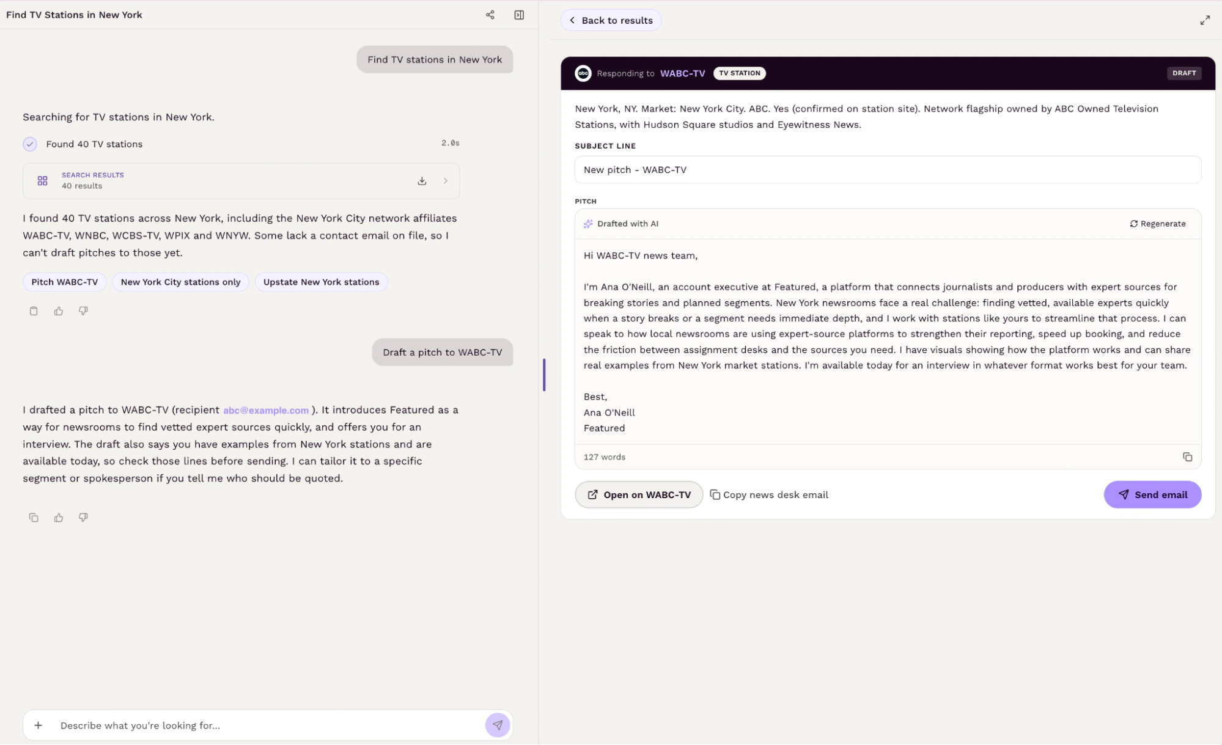Dislike the WABC-TV pitch draft response
Viewport: 1222px width, 745px height.
point(83,518)
